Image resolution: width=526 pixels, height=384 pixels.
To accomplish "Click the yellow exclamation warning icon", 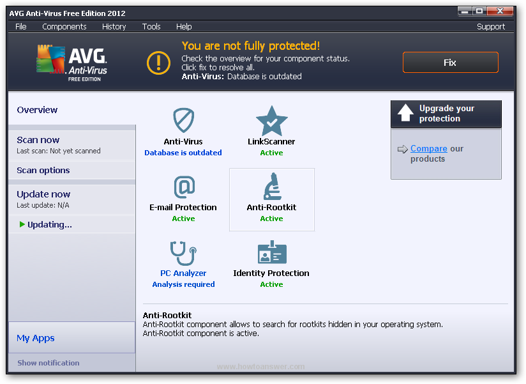I will pyautogui.click(x=159, y=63).
